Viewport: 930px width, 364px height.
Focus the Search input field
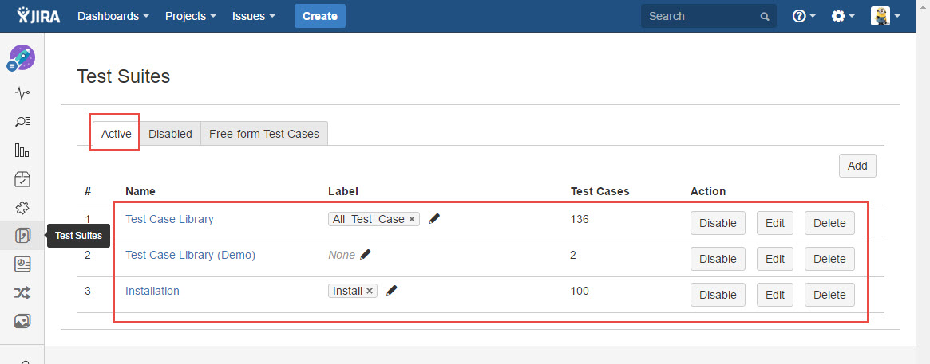tap(709, 16)
